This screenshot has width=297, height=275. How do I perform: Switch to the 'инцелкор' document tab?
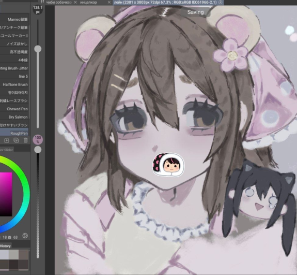click(x=88, y=3)
